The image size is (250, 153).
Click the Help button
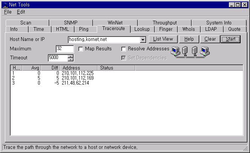189,39
